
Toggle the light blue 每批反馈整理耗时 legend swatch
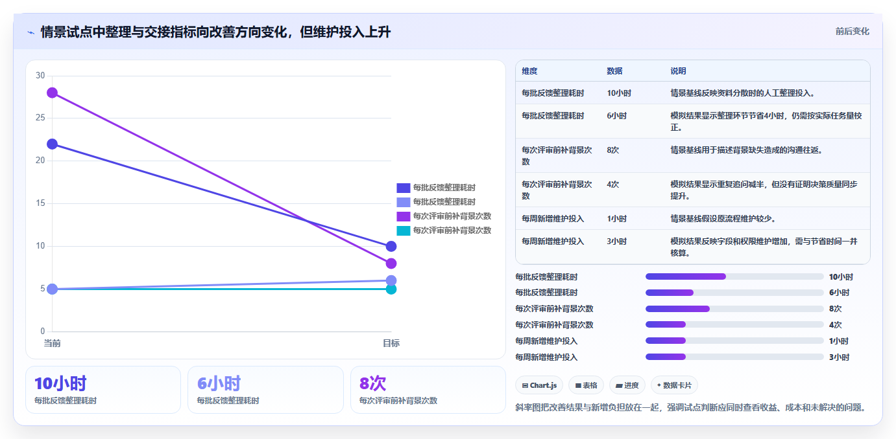pos(404,202)
